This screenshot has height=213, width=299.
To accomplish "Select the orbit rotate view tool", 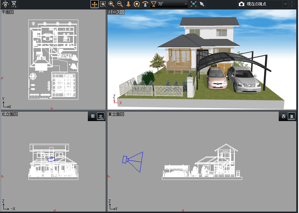I will pos(137,4).
